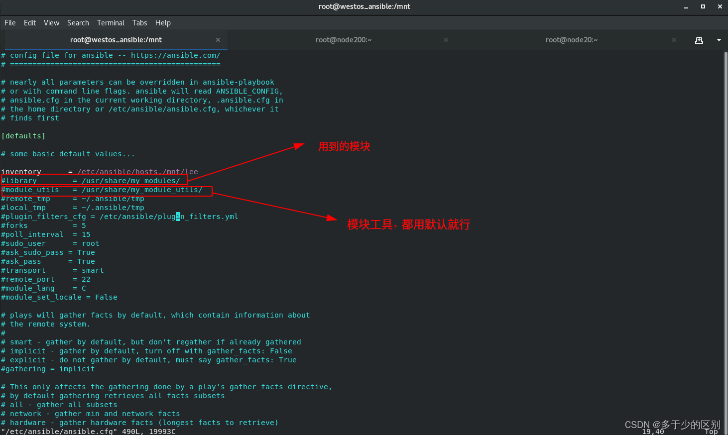Click the #remote_tmp setting line

pyautogui.click(x=73, y=199)
